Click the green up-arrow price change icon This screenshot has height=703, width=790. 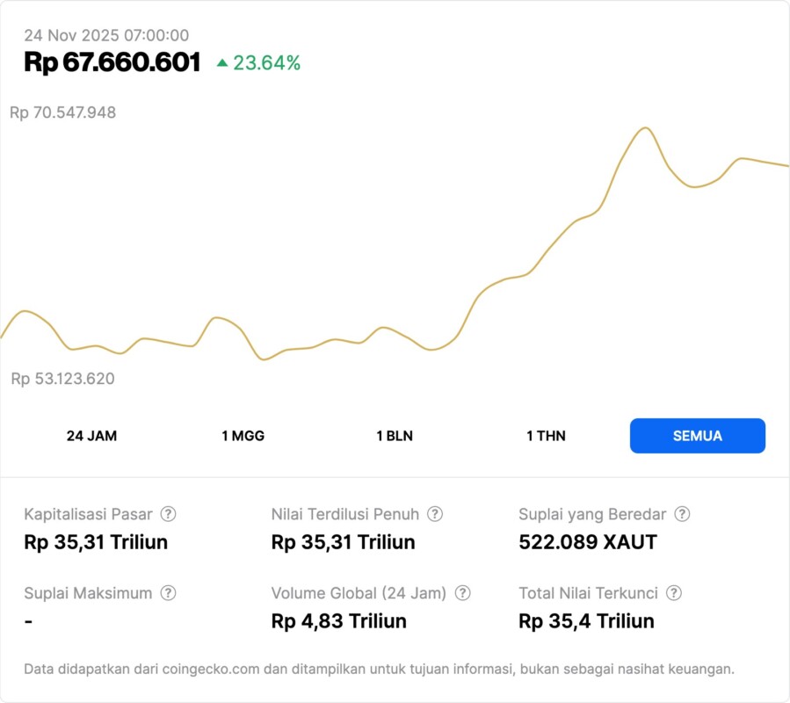[x=222, y=63]
